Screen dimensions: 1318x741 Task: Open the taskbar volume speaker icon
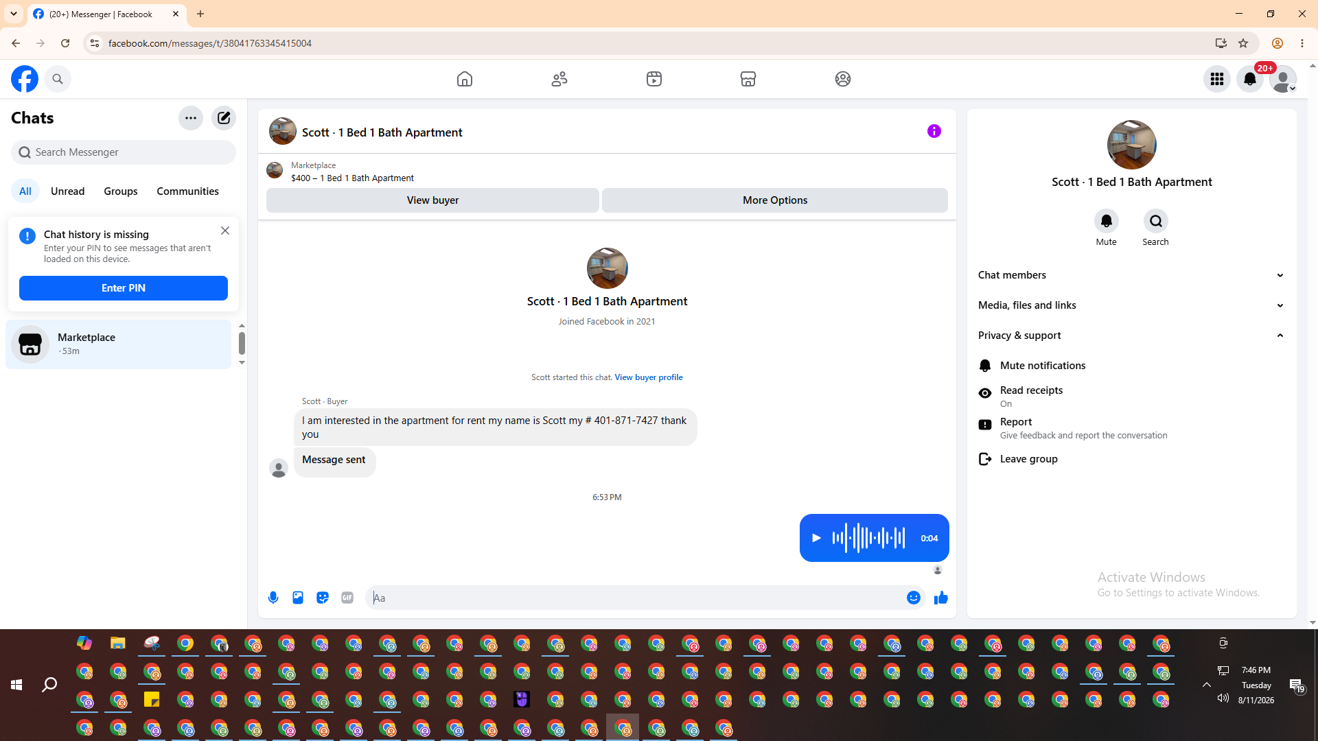[1223, 698]
